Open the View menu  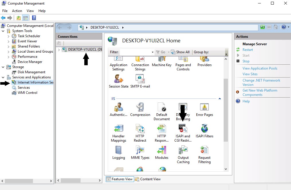point(30,11)
